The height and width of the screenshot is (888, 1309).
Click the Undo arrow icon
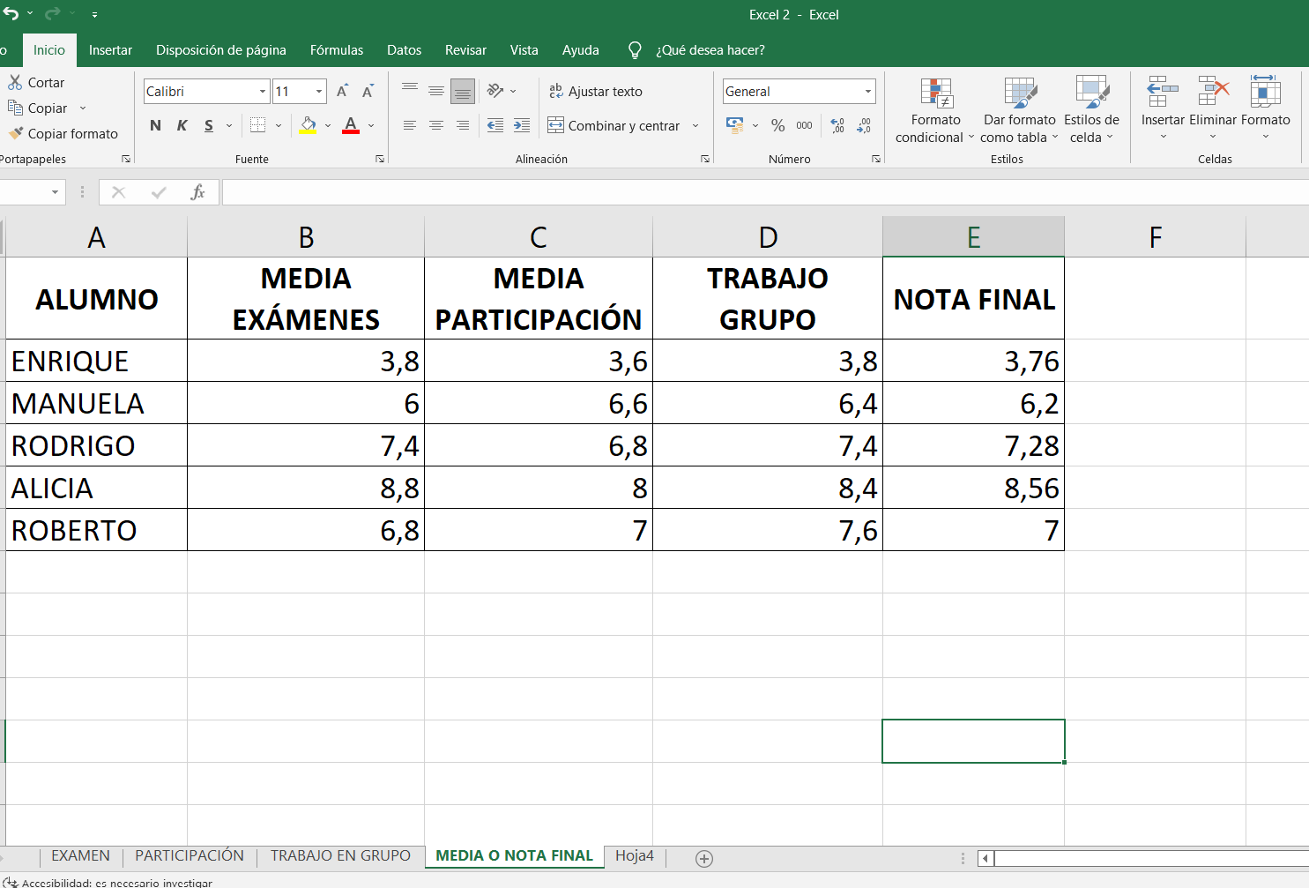pyautogui.click(x=11, y=14)
